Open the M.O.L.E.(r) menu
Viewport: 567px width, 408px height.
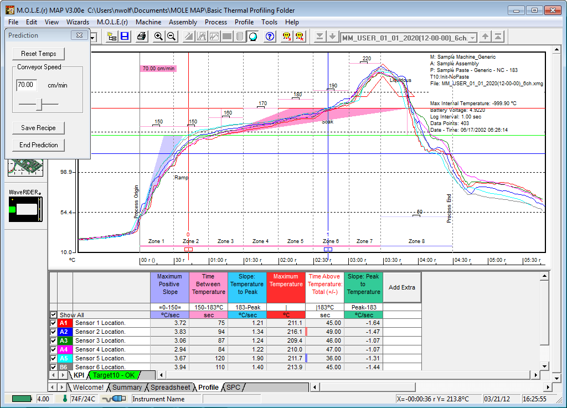click(112, 22)
